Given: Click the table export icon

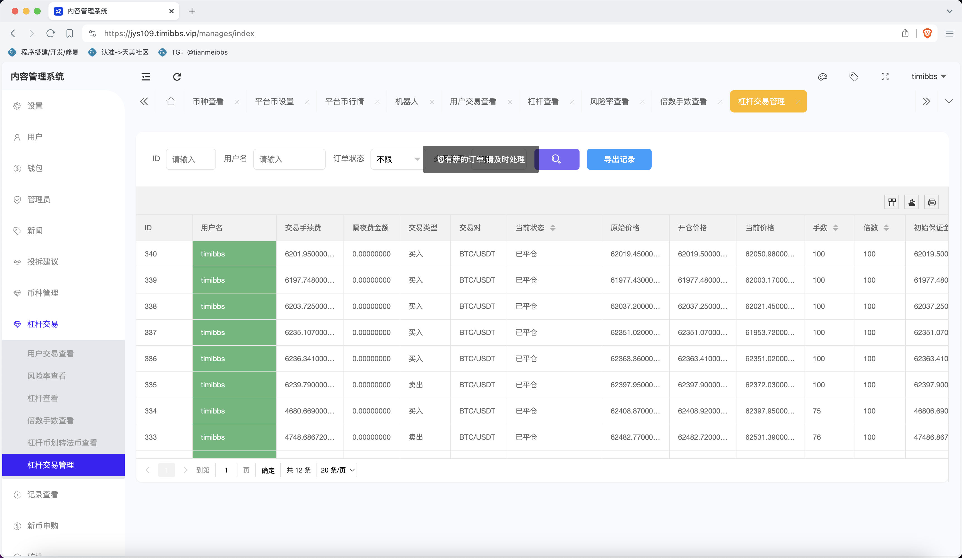Looking at the screenshot, I should [x=912, y=202].
